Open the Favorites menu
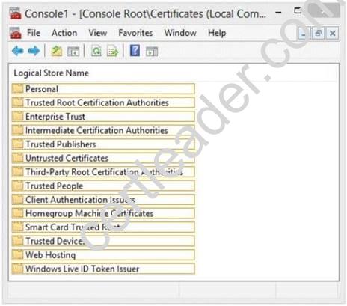Viewport: 347px width, 306px height. pyautogui.click(x=135, y=33)
